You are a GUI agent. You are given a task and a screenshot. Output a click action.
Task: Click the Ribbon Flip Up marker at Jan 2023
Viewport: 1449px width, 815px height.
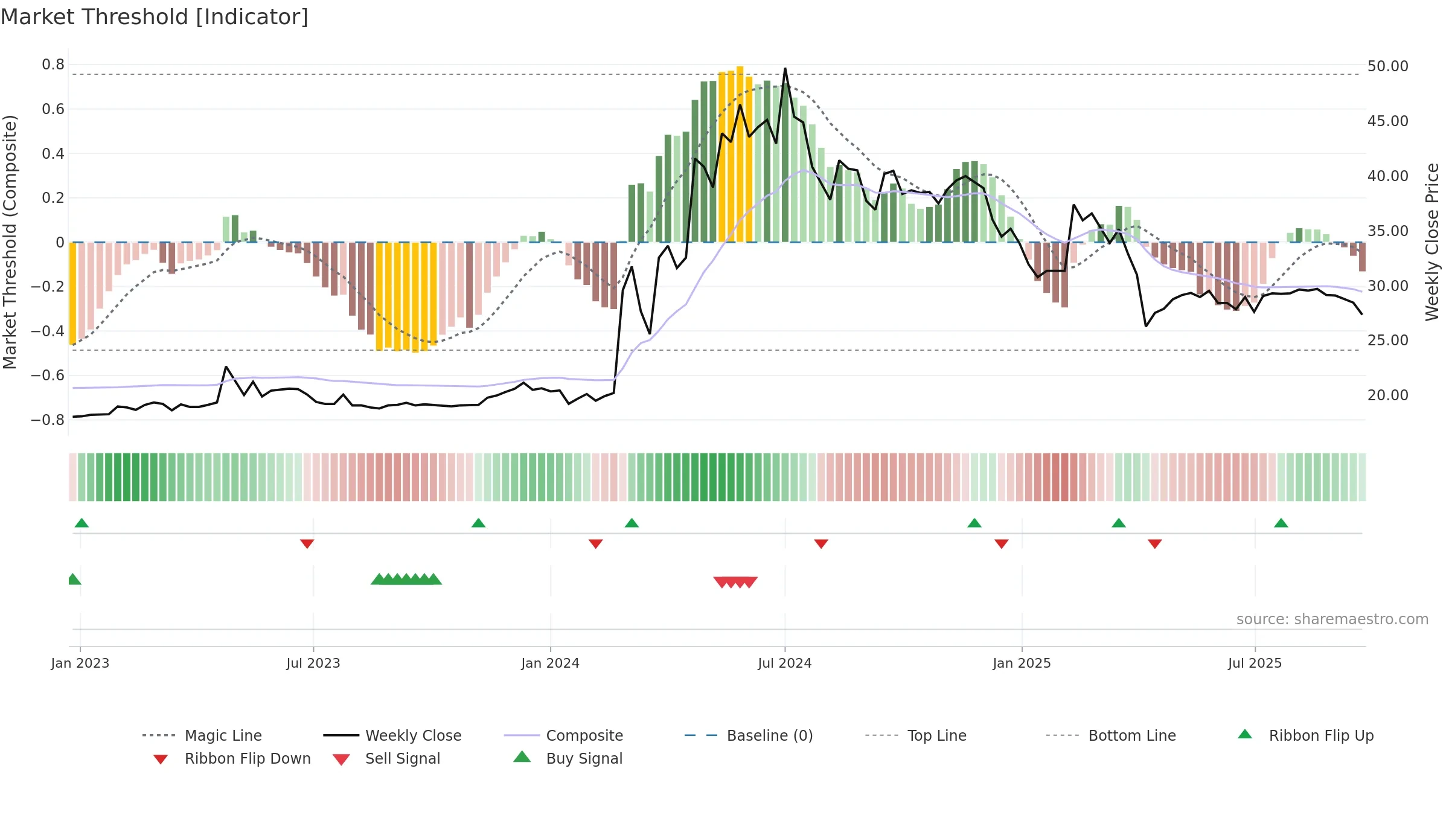pos(82,523)
